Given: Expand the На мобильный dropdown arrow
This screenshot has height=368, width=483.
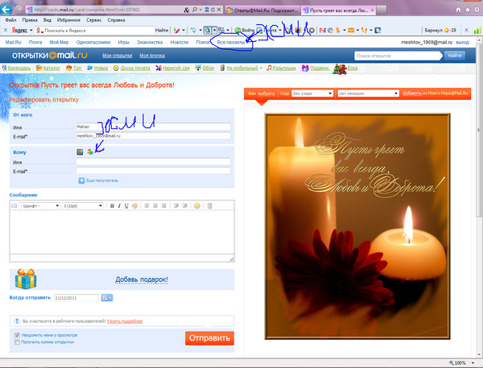Looking at the screenshot, I should (x=261, y=68).
